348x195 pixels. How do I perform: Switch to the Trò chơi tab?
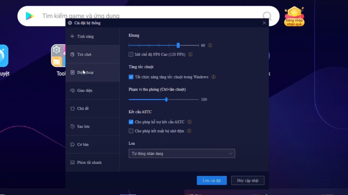[x=93, y=54]
